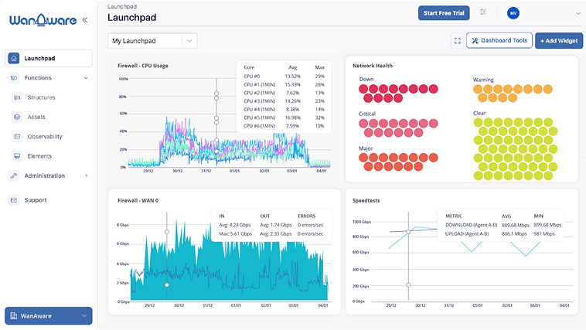Viewport: 586px width, 330px height.
Task: Go to Structures
Action: (41, 97)
